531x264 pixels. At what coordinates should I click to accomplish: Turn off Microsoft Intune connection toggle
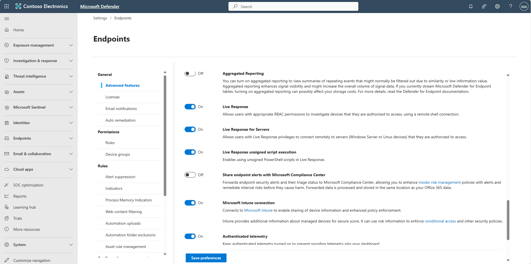190,203
